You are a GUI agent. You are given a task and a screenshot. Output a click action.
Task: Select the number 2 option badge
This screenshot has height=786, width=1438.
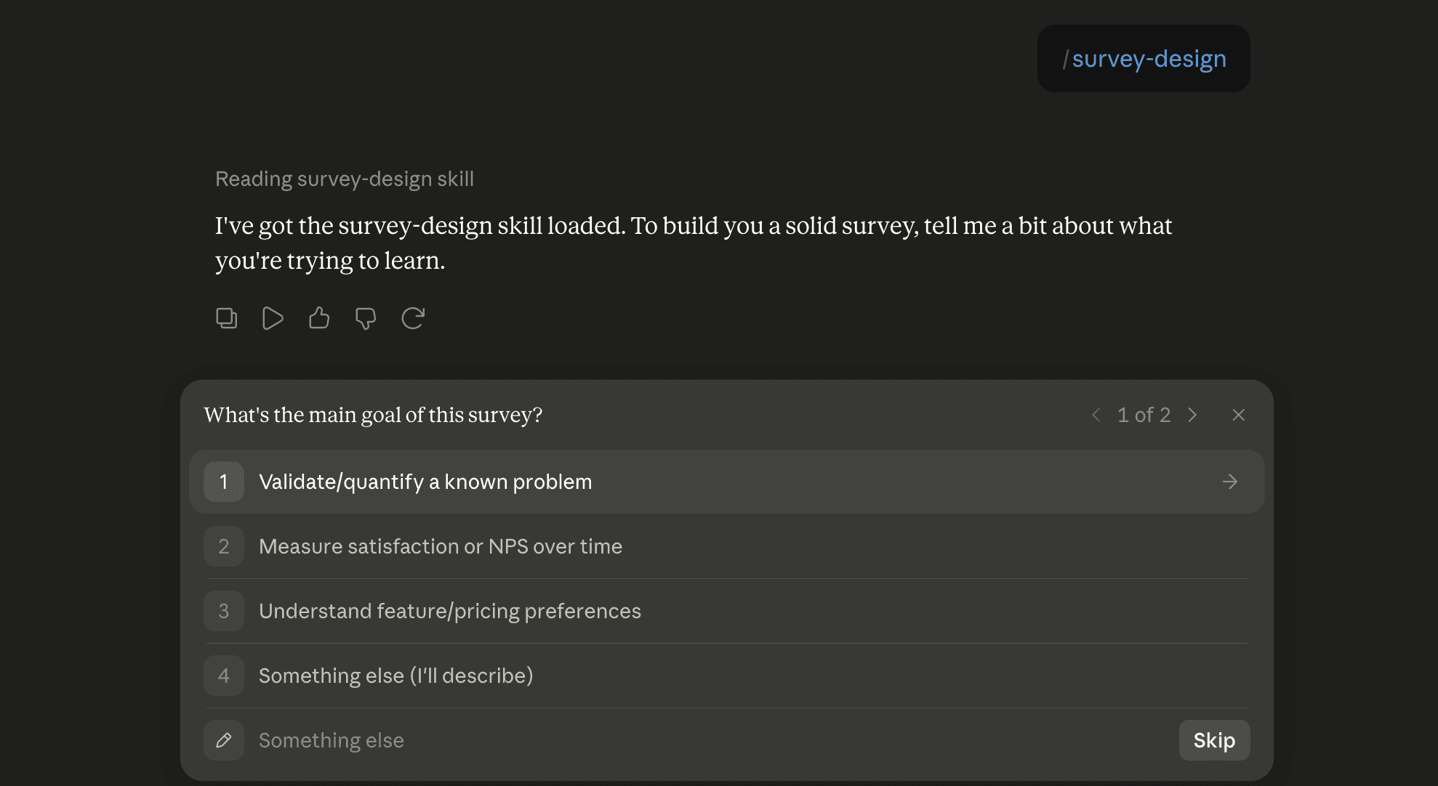[x=224, y=546]
